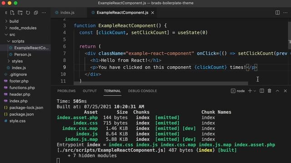Click index.js.map in the terminal asset list
Image resolution: width=291 pixels, height=163 pixels.
coord(81,139)
